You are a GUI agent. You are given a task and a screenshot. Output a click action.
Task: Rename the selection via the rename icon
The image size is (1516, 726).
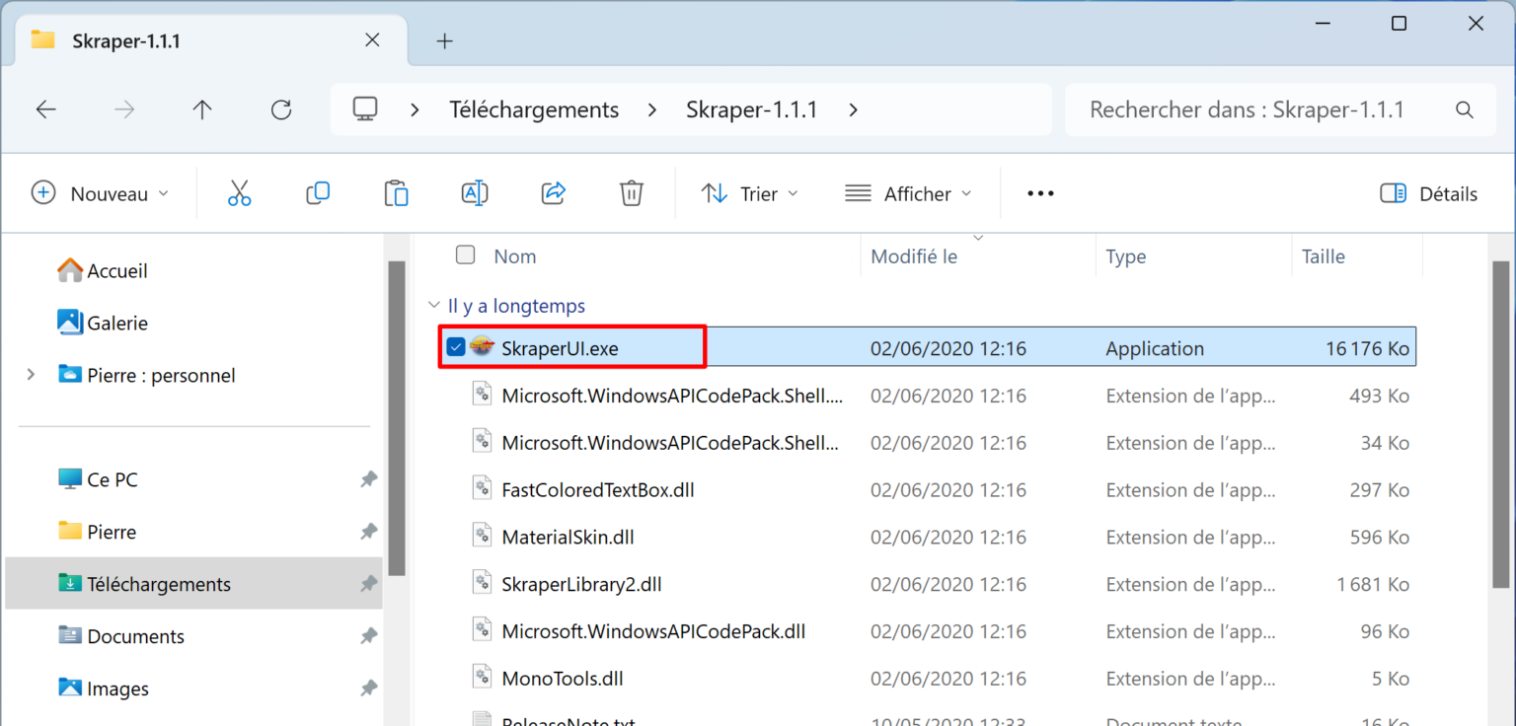pyautogui.click(x=475, y=193)
